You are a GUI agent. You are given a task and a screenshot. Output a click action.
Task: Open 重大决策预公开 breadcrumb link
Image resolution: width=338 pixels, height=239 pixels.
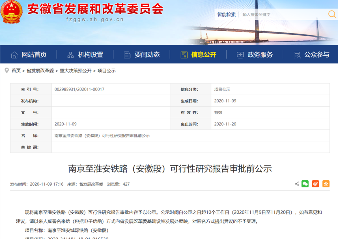[76, 71]
